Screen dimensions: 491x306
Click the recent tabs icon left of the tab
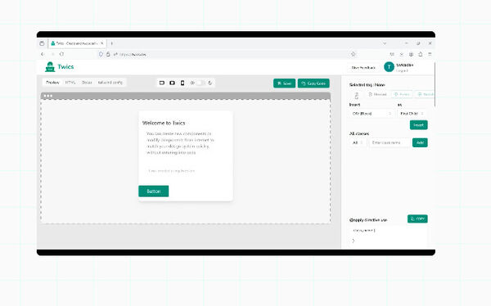(x=42, y=43)
